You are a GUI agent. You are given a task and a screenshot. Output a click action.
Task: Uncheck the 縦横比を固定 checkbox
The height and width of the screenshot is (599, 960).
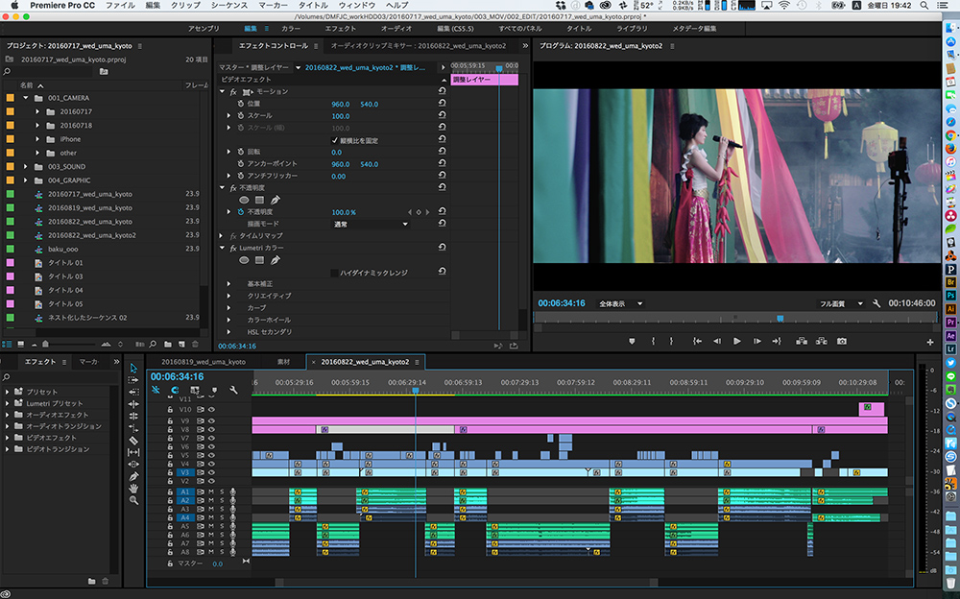coord(334,140)
